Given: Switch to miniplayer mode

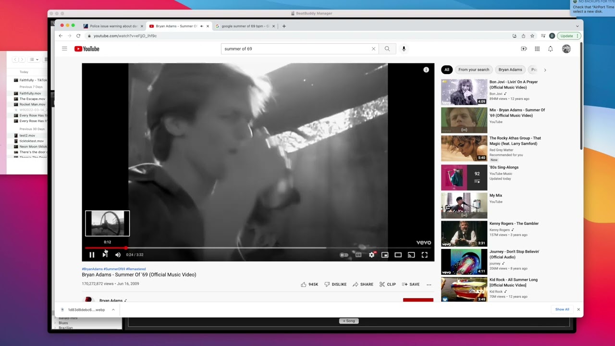Looking at the screenshot, I should [385, 255].
